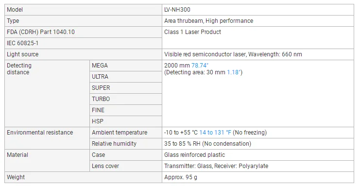Click the Wavelength: 660 nm text
This screenshot has width=360, height=186.
click(275, 54)
